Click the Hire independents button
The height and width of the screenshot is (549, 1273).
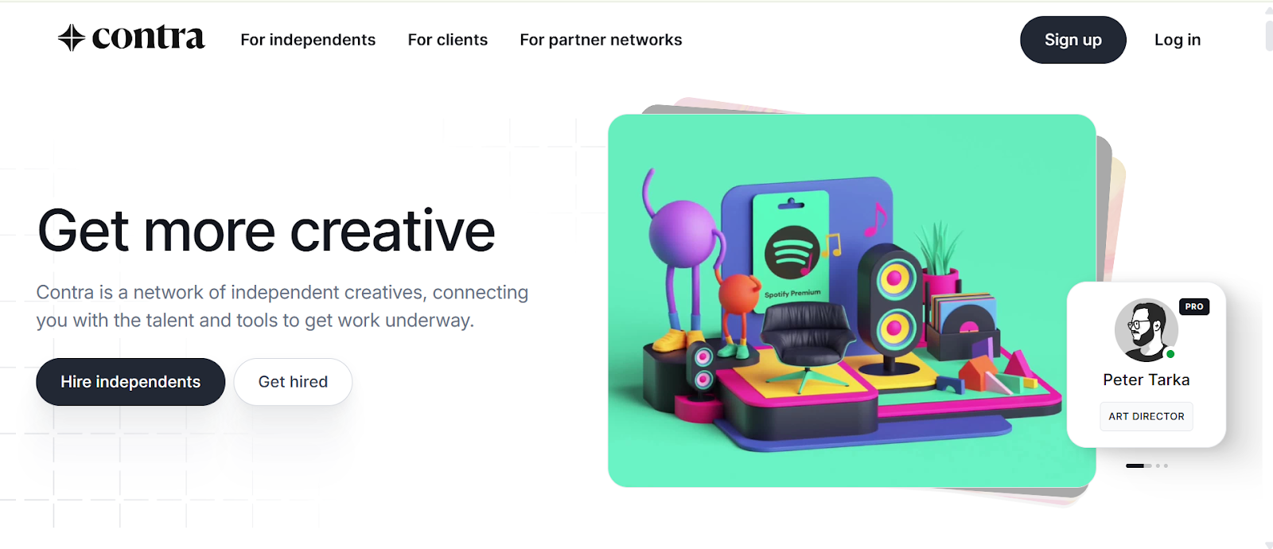click(x=130, y=382)
